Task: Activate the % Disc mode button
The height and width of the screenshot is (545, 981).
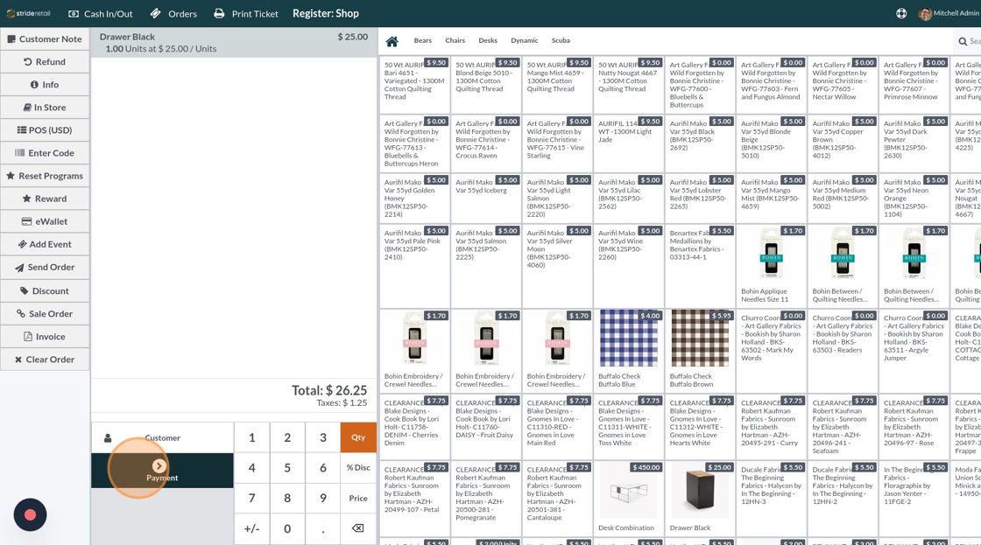Action: 358,467
